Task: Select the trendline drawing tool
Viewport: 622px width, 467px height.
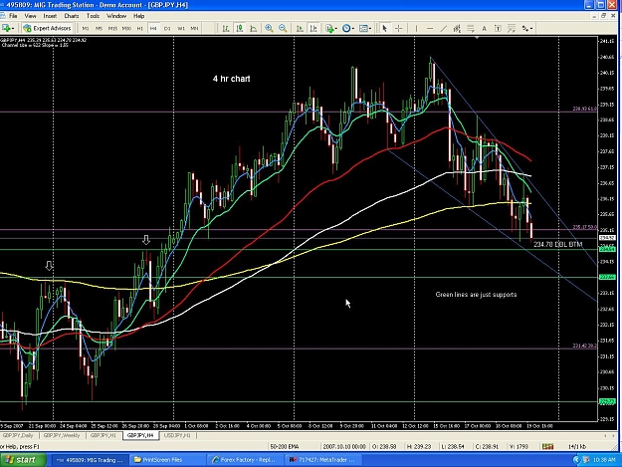Action: [x=444, y=28]
